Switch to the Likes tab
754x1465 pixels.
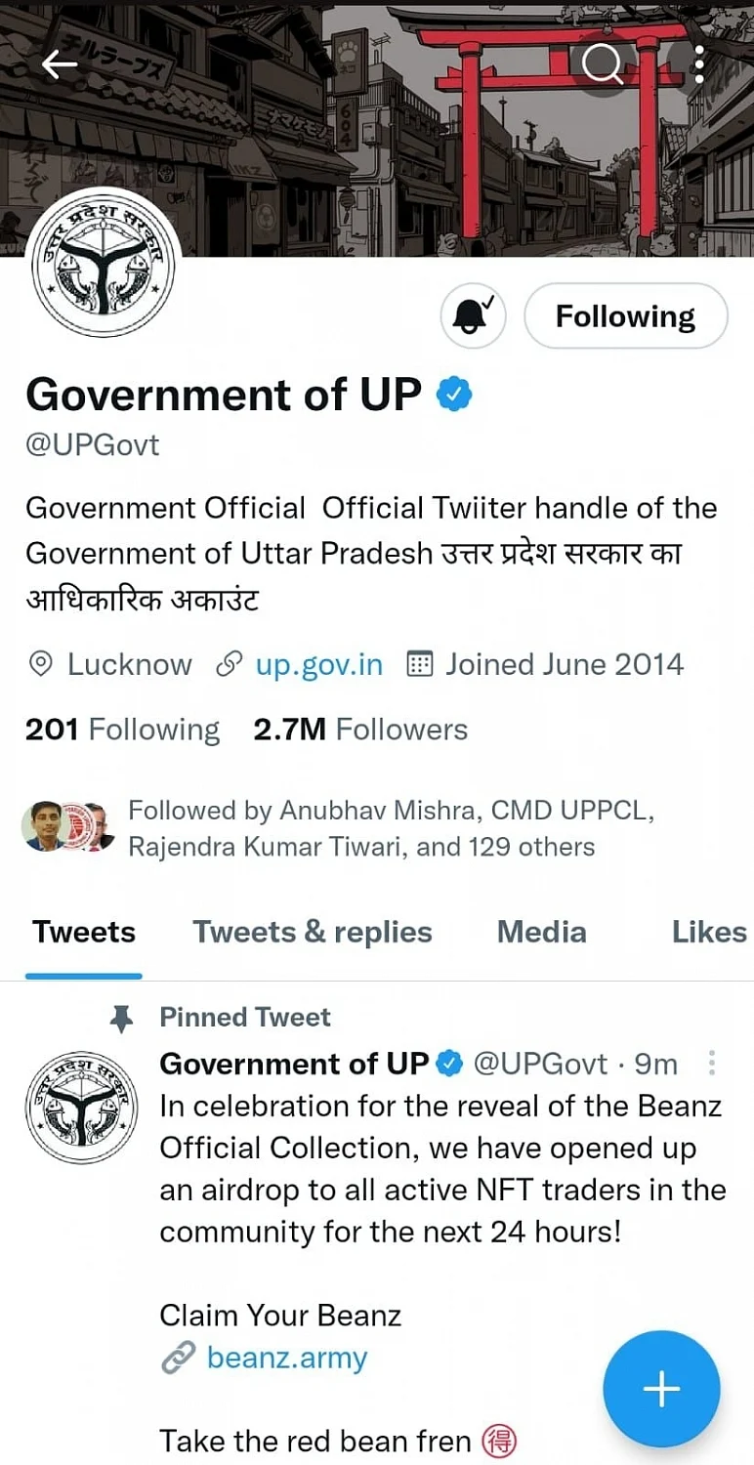click(709, 933)
